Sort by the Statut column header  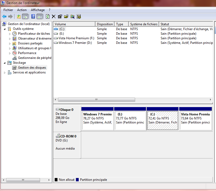click(x=186, y=24)
